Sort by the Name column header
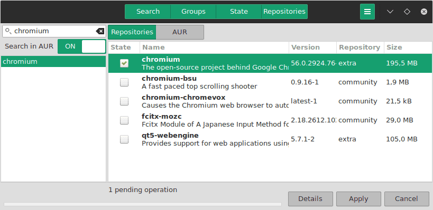 (x=214, y=47)
